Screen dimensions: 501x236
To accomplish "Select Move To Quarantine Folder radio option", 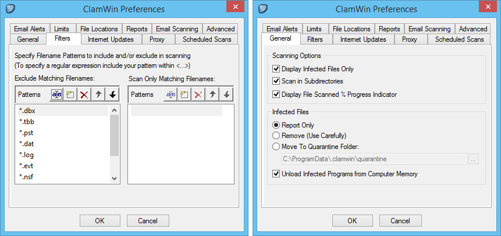I will tap(276, 147).
